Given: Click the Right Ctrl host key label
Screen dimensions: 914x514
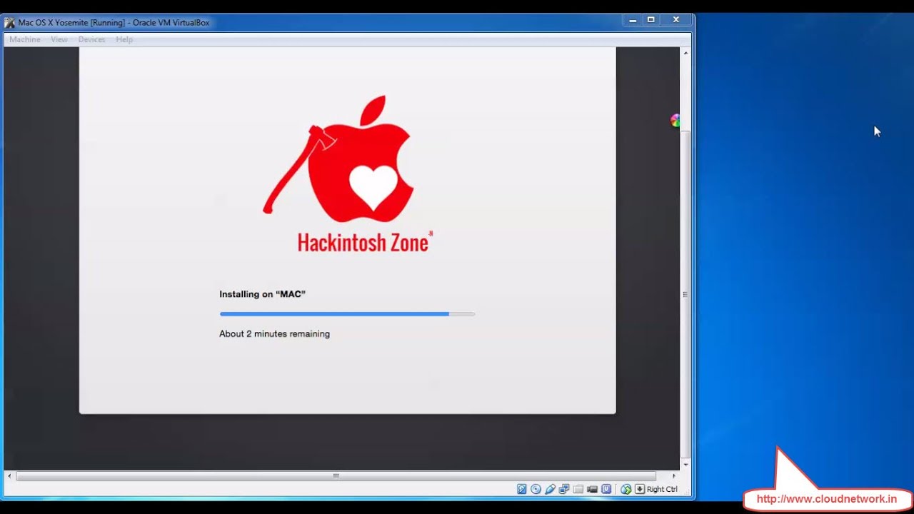Looking at the screenshot, I should click(x=662, y=489).
